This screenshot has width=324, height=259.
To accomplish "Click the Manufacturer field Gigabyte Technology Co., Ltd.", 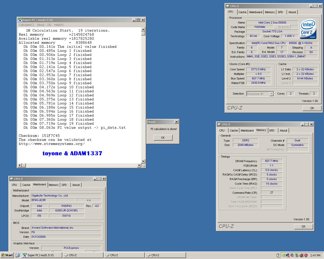I will (66, 196).
